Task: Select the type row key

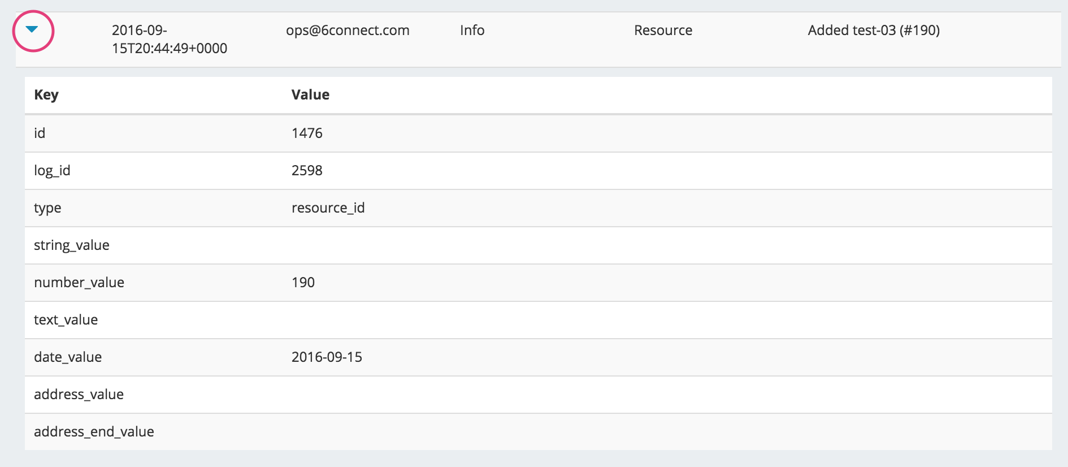Action: pyautogui.click(x=47, y=208)
